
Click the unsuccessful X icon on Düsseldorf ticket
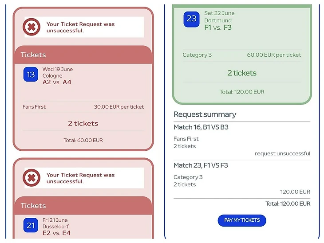click(32, 178)
